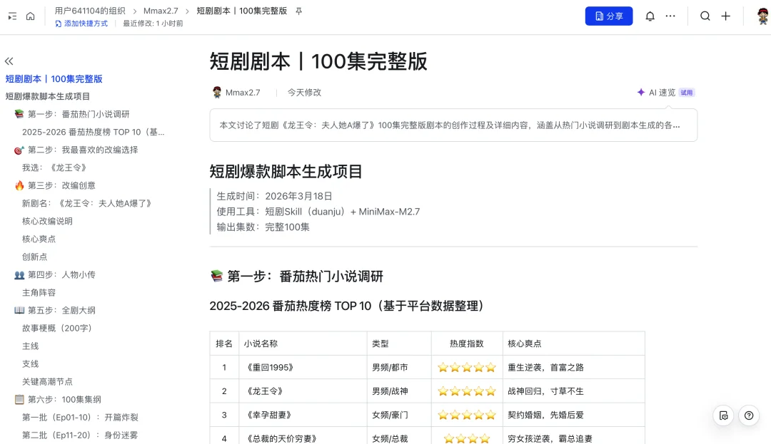Toggle the pin icon next to the document title

298,11
